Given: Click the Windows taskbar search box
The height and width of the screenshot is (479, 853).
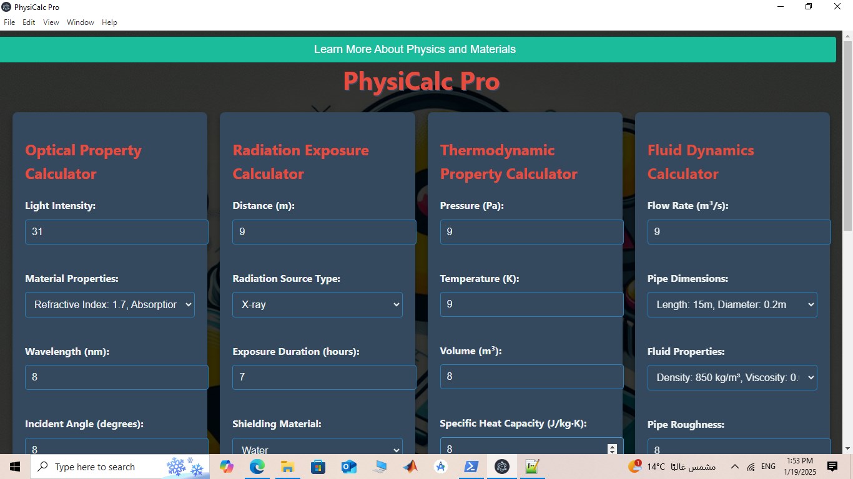Looking at the screenshot, I should 120,467.
